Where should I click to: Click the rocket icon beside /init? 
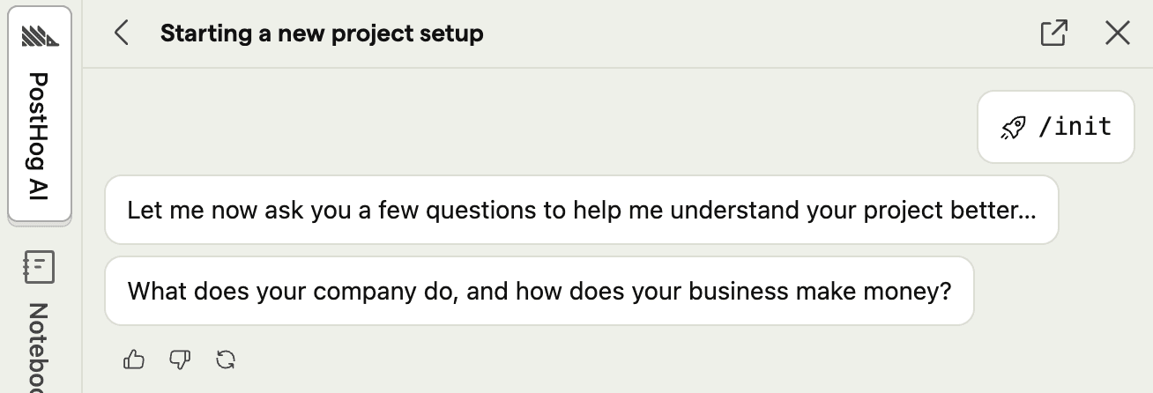coord(1014,128)
